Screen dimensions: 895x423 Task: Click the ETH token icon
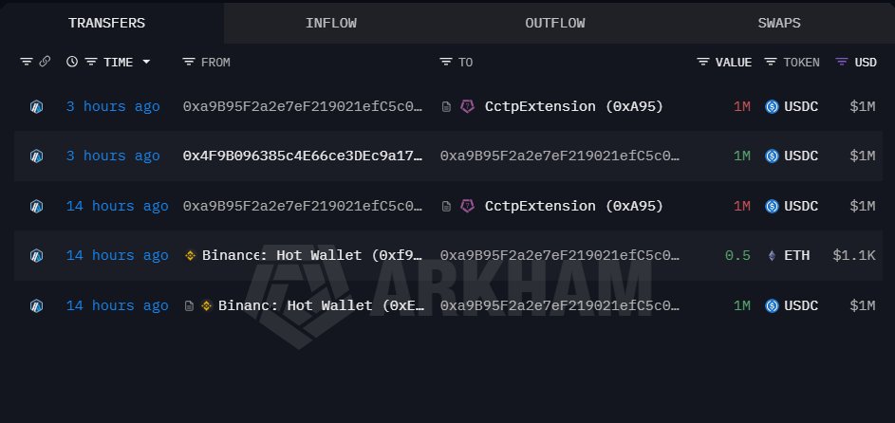[772, 256]
